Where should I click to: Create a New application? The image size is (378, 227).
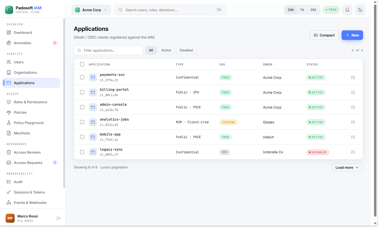point(352,35)
